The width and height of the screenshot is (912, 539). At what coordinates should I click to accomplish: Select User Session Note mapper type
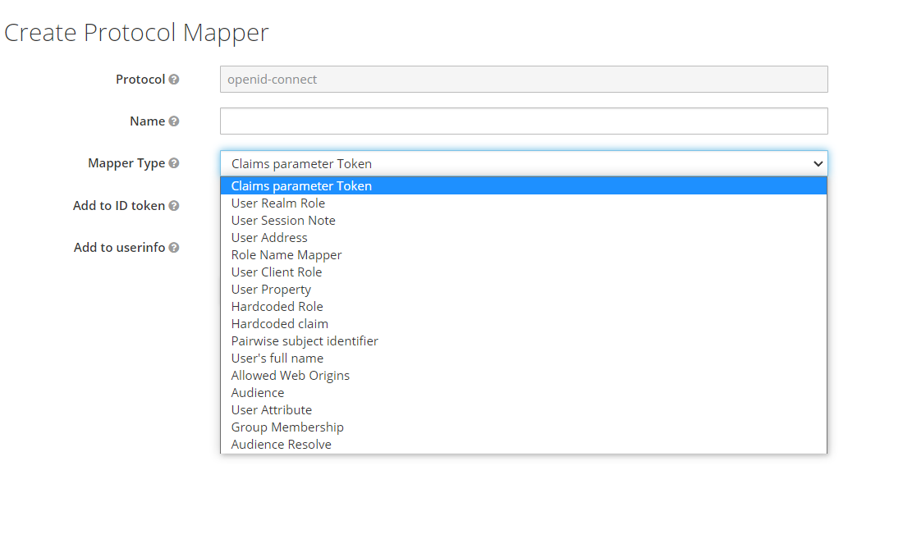click(x=524, y=221)
